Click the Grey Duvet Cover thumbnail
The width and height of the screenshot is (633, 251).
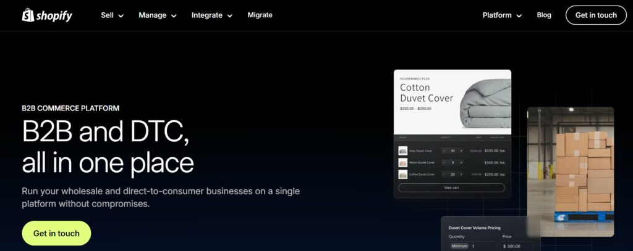tap(403, 150)
